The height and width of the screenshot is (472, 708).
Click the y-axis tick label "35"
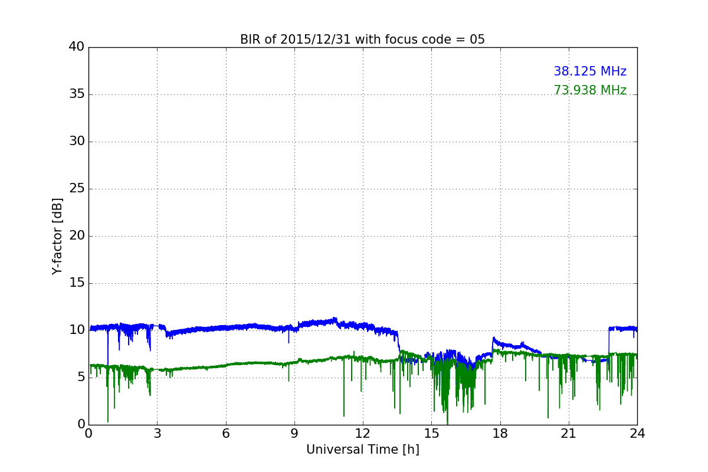click(77, 94)
